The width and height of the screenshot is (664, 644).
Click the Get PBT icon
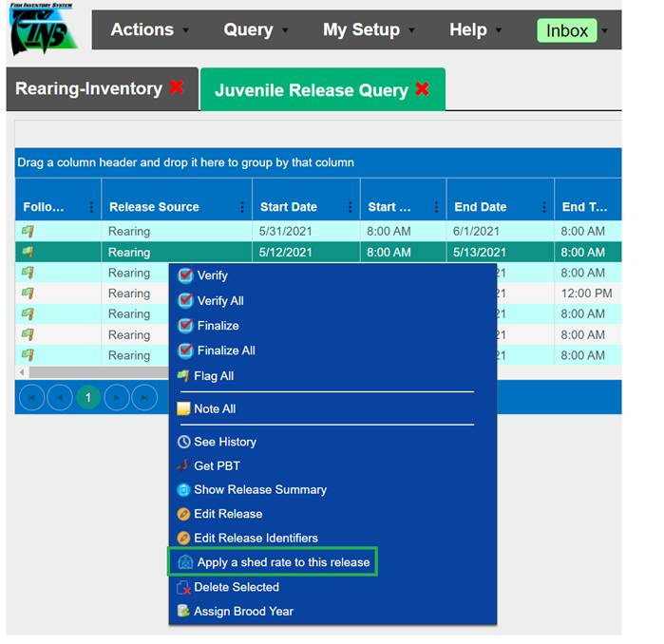pos(183,465)
